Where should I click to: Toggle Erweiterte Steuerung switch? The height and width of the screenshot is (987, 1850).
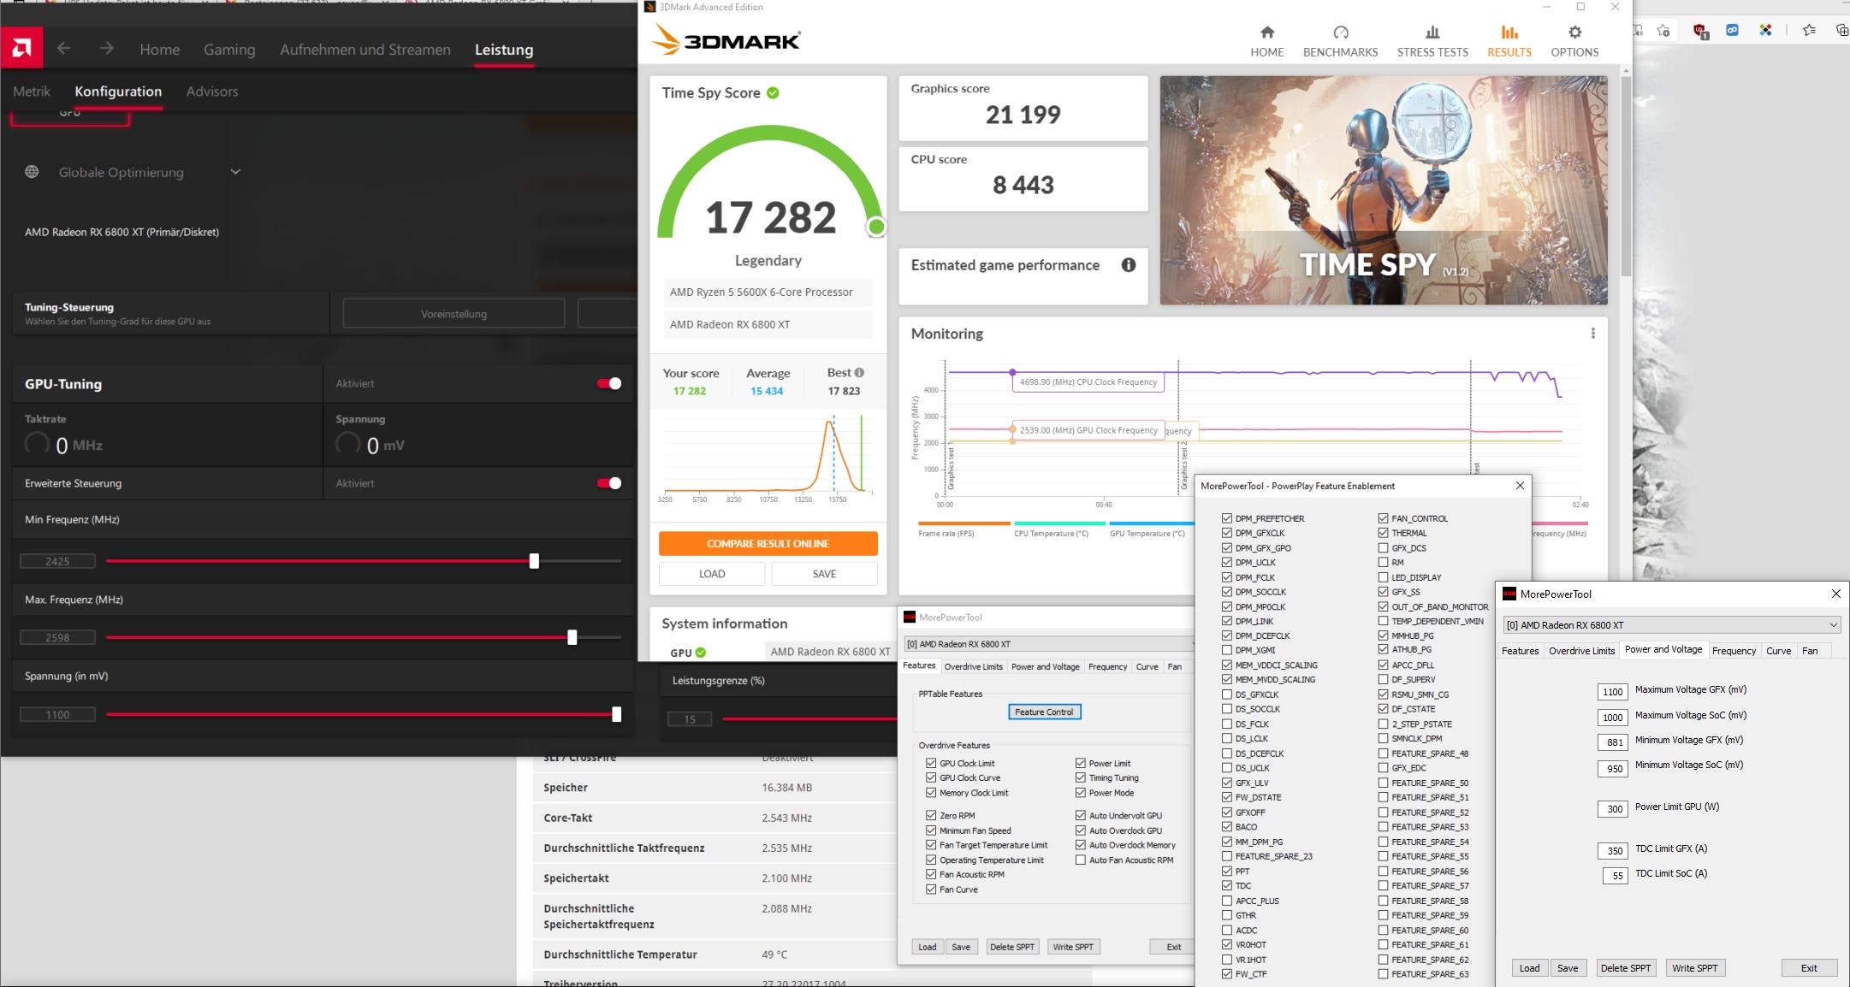609,483
